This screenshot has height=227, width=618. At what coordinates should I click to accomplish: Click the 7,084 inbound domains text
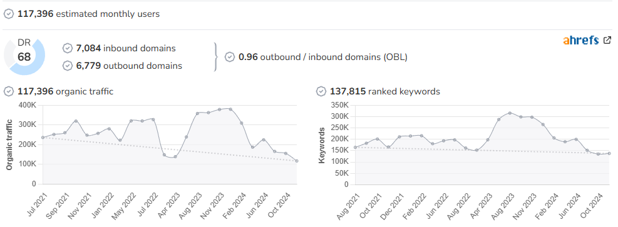pyautogui.click(x=126, y=48)
